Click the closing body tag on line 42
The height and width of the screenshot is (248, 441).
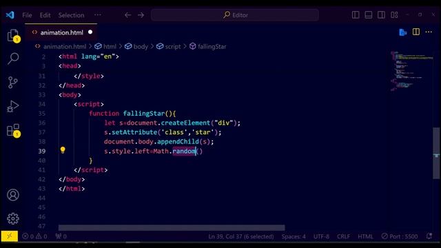point(72,179)
